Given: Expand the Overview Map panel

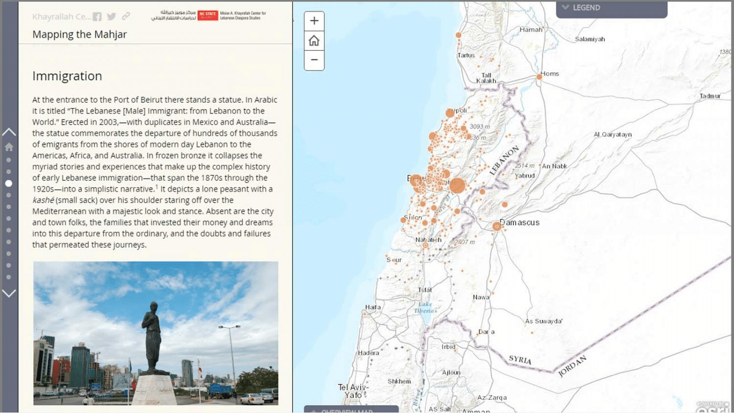Looking at the screenshot, I should pyautogui.click(x=351, y=410).
